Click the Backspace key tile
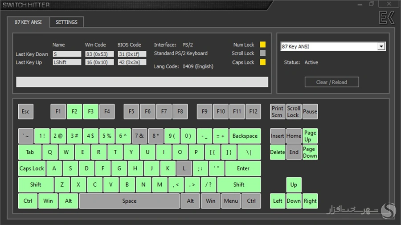Image resolution: width=401 pixels, height=225 pixels. [x=245, y=136]
